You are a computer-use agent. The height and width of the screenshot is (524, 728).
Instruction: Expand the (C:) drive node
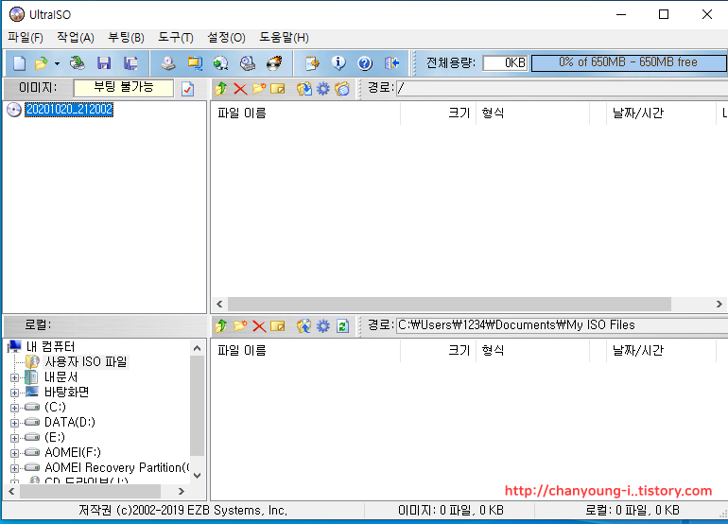(x=14, y=408)
